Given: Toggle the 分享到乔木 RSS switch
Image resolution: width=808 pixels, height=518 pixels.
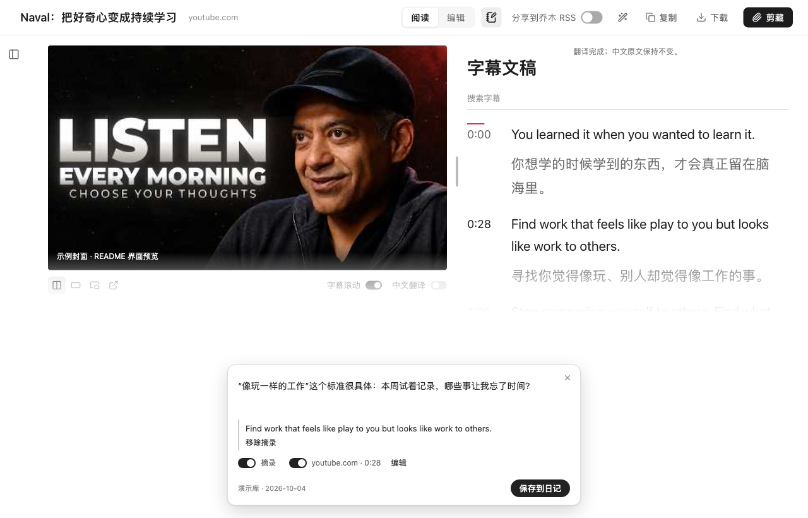Looking at the screenshot, I should [x=591, y=18].
